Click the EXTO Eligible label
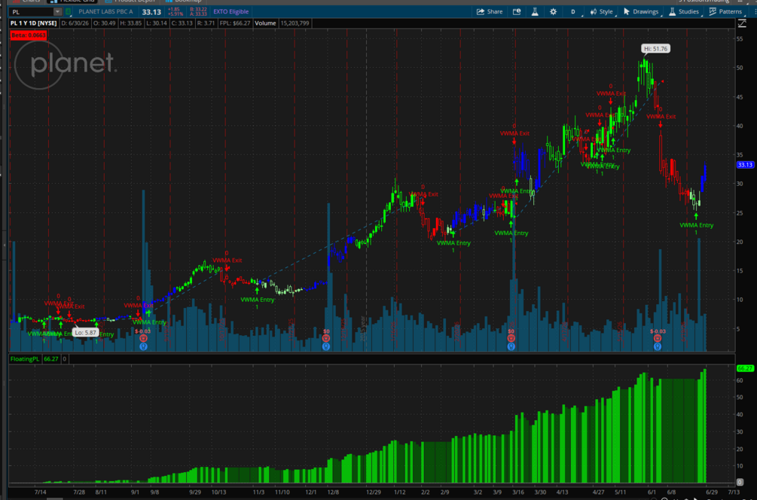The width and height of the screenshot is (757, 500). tap(230, 11)
